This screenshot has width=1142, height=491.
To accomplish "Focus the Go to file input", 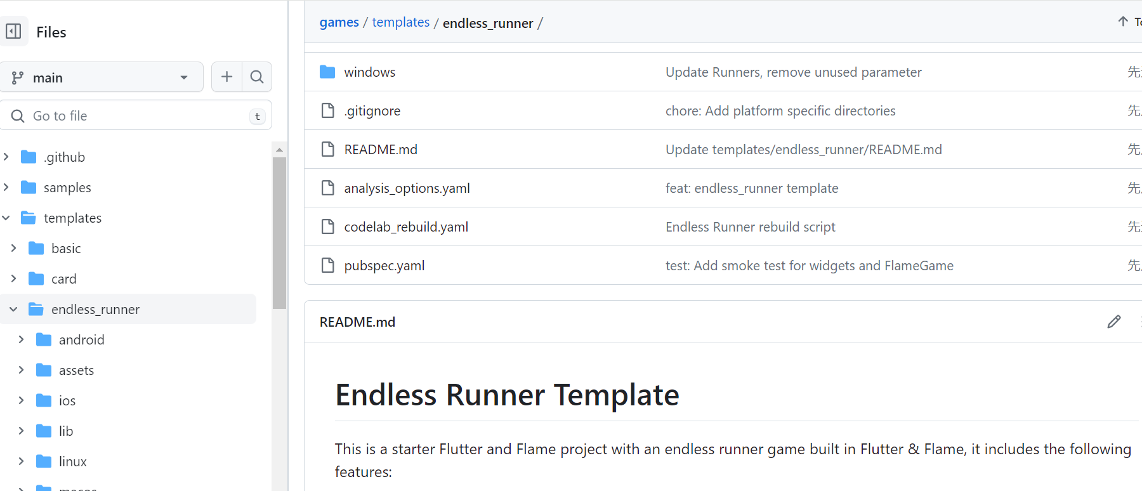I will click(136, 115).
